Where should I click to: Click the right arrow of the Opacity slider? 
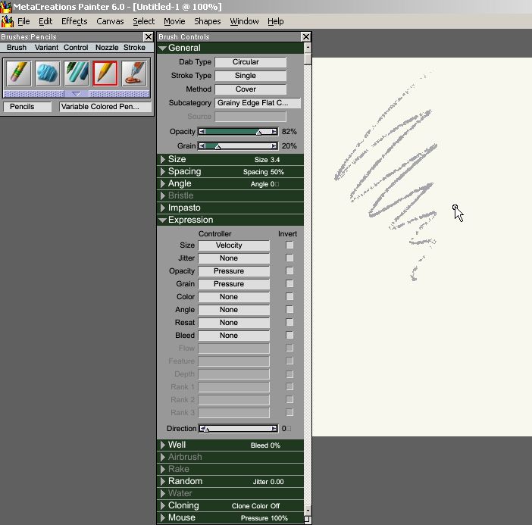(x=274, y=132)
